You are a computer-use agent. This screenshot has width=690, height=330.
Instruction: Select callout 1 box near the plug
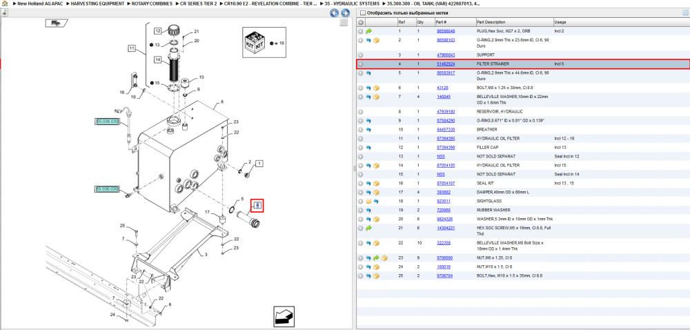(x=259, y=164)
